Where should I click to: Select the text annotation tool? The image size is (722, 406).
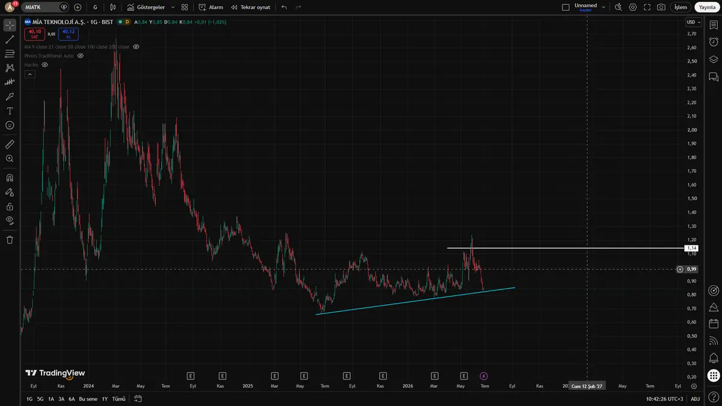(10, 111)
